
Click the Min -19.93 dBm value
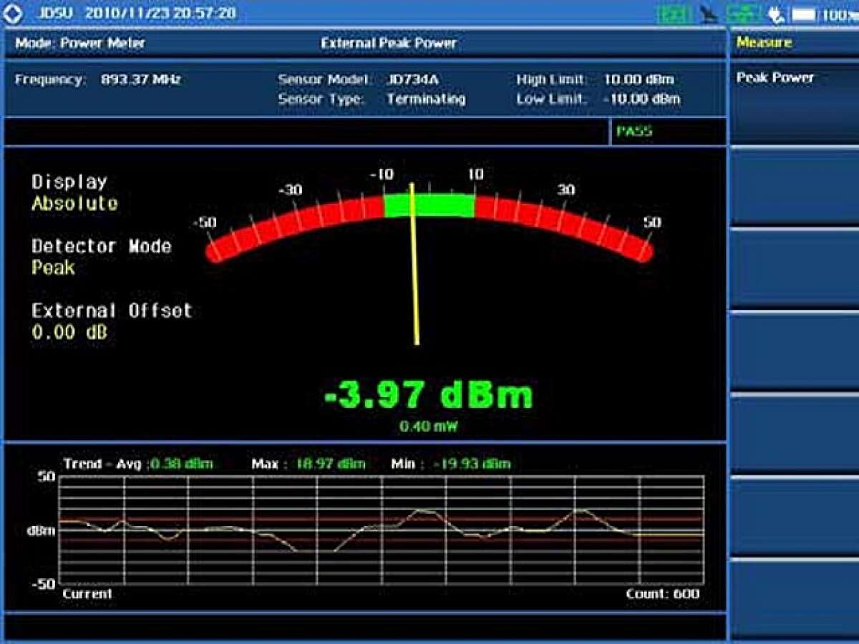pyautogui.click(x=472, y=464)
